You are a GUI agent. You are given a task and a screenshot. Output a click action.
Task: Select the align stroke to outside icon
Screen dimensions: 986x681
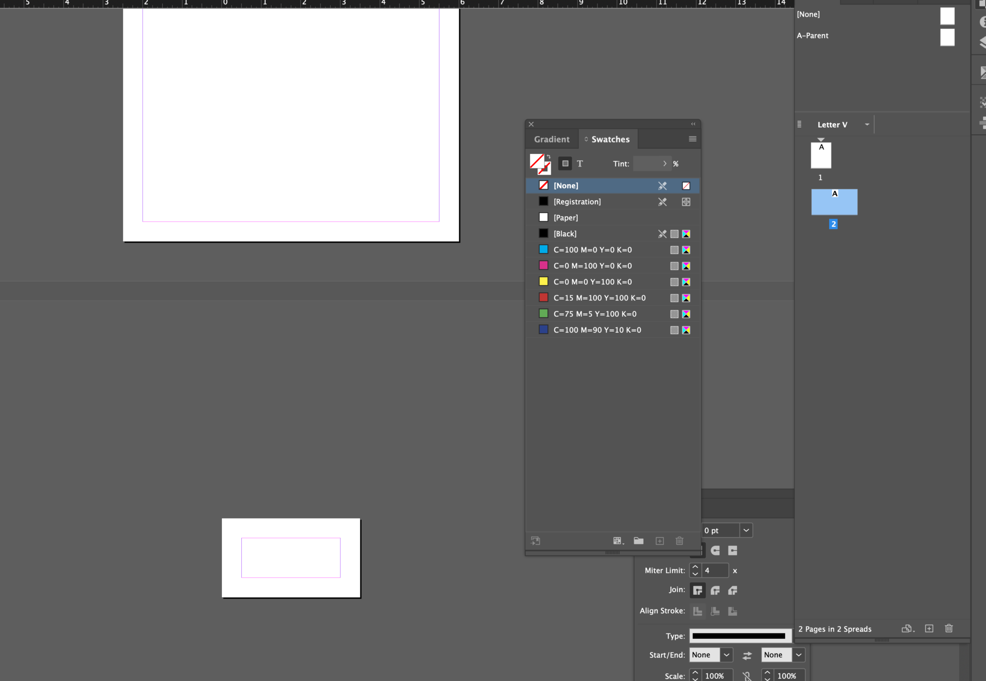coord(733,611)
